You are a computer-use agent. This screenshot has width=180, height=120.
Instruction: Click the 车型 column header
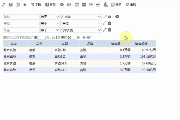[67, 44]
